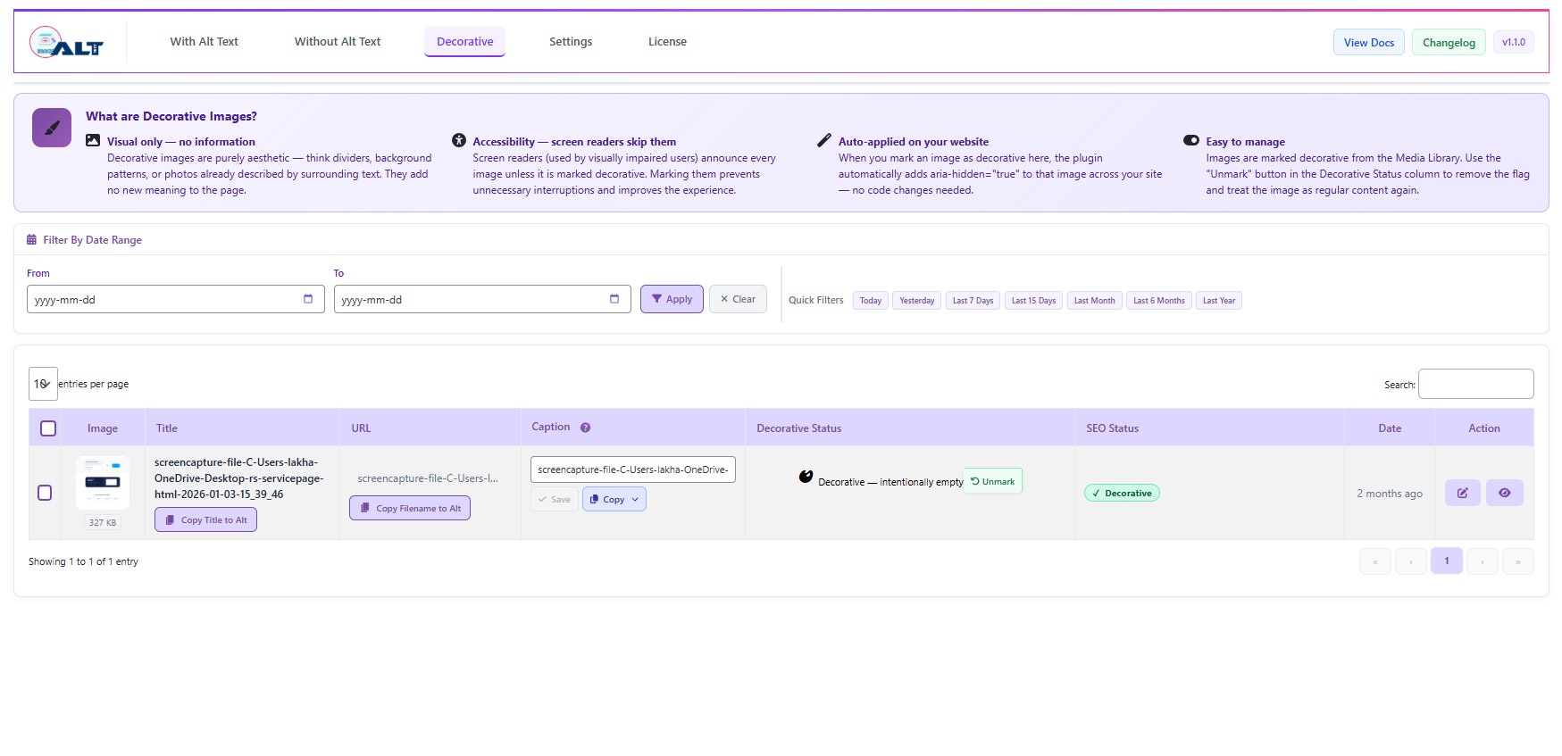1562x756 pixels.
Task: Apply the date range filter
Action: 672,299
